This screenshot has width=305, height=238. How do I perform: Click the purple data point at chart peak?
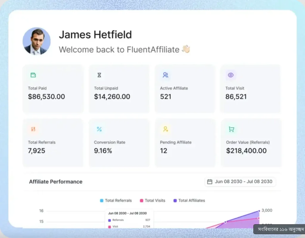coord(259,211)
